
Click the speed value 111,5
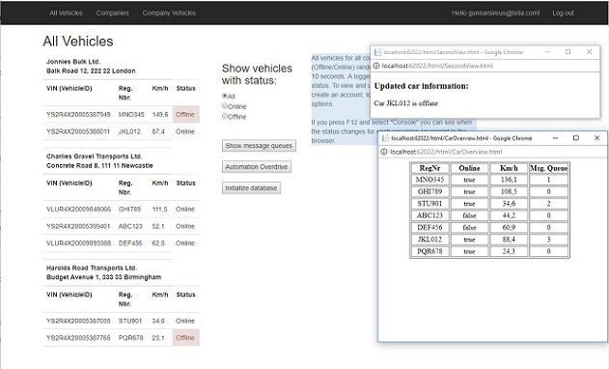point(159,210)
